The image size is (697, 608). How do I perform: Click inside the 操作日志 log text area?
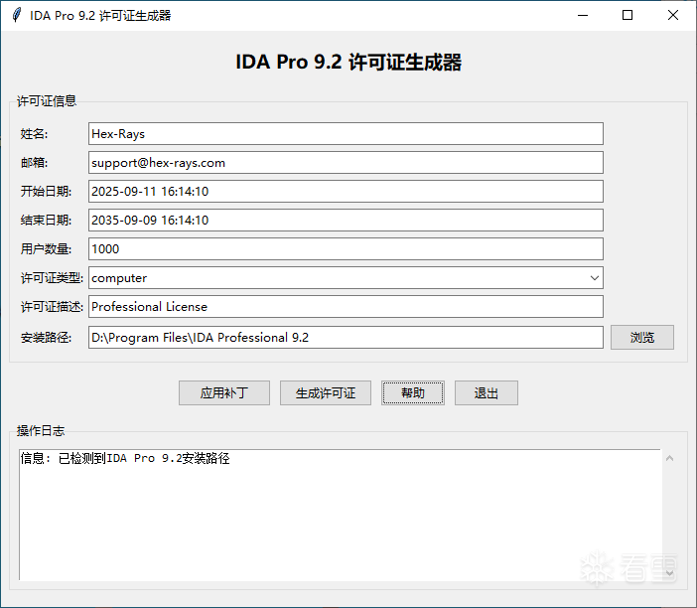pyautogui.click(x=340, y=515)
